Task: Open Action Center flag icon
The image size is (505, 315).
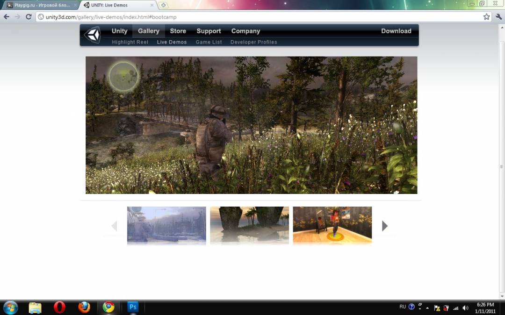Action: [437, 308]
